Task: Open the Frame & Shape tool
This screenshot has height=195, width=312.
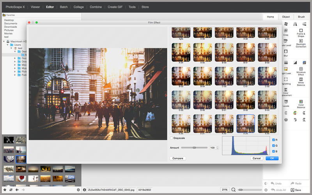Action: [301, 31]
